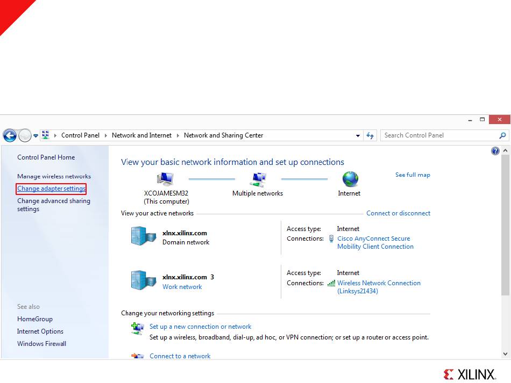Click the search magnifier icon

point(502,135)
